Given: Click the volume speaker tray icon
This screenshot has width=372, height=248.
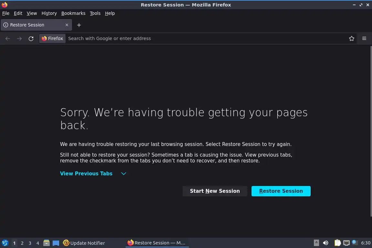Looking at the screenshot, I should (326, 243).
